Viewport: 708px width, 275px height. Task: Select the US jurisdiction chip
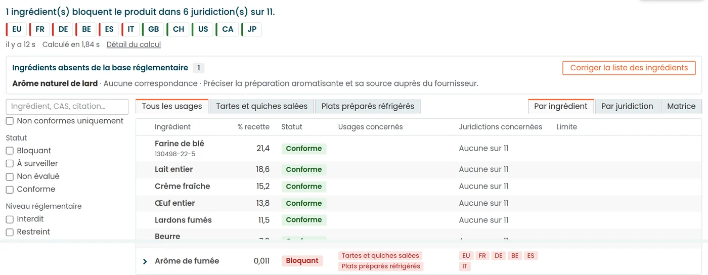point(203,29)
